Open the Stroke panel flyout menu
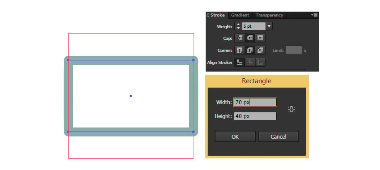Screen dimensions: 380x170 [x=314, y=15]
